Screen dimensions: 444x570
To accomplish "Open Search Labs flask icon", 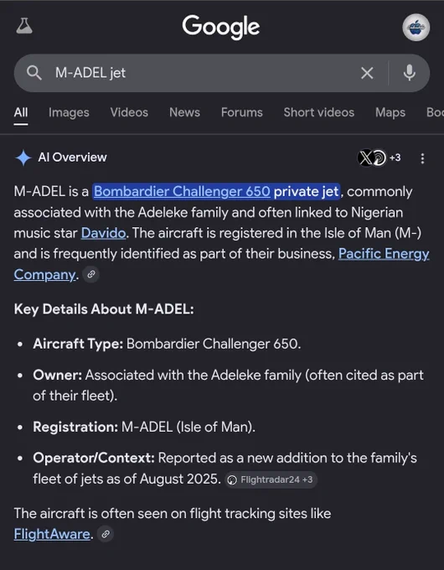I will click(x=24, y=26).
